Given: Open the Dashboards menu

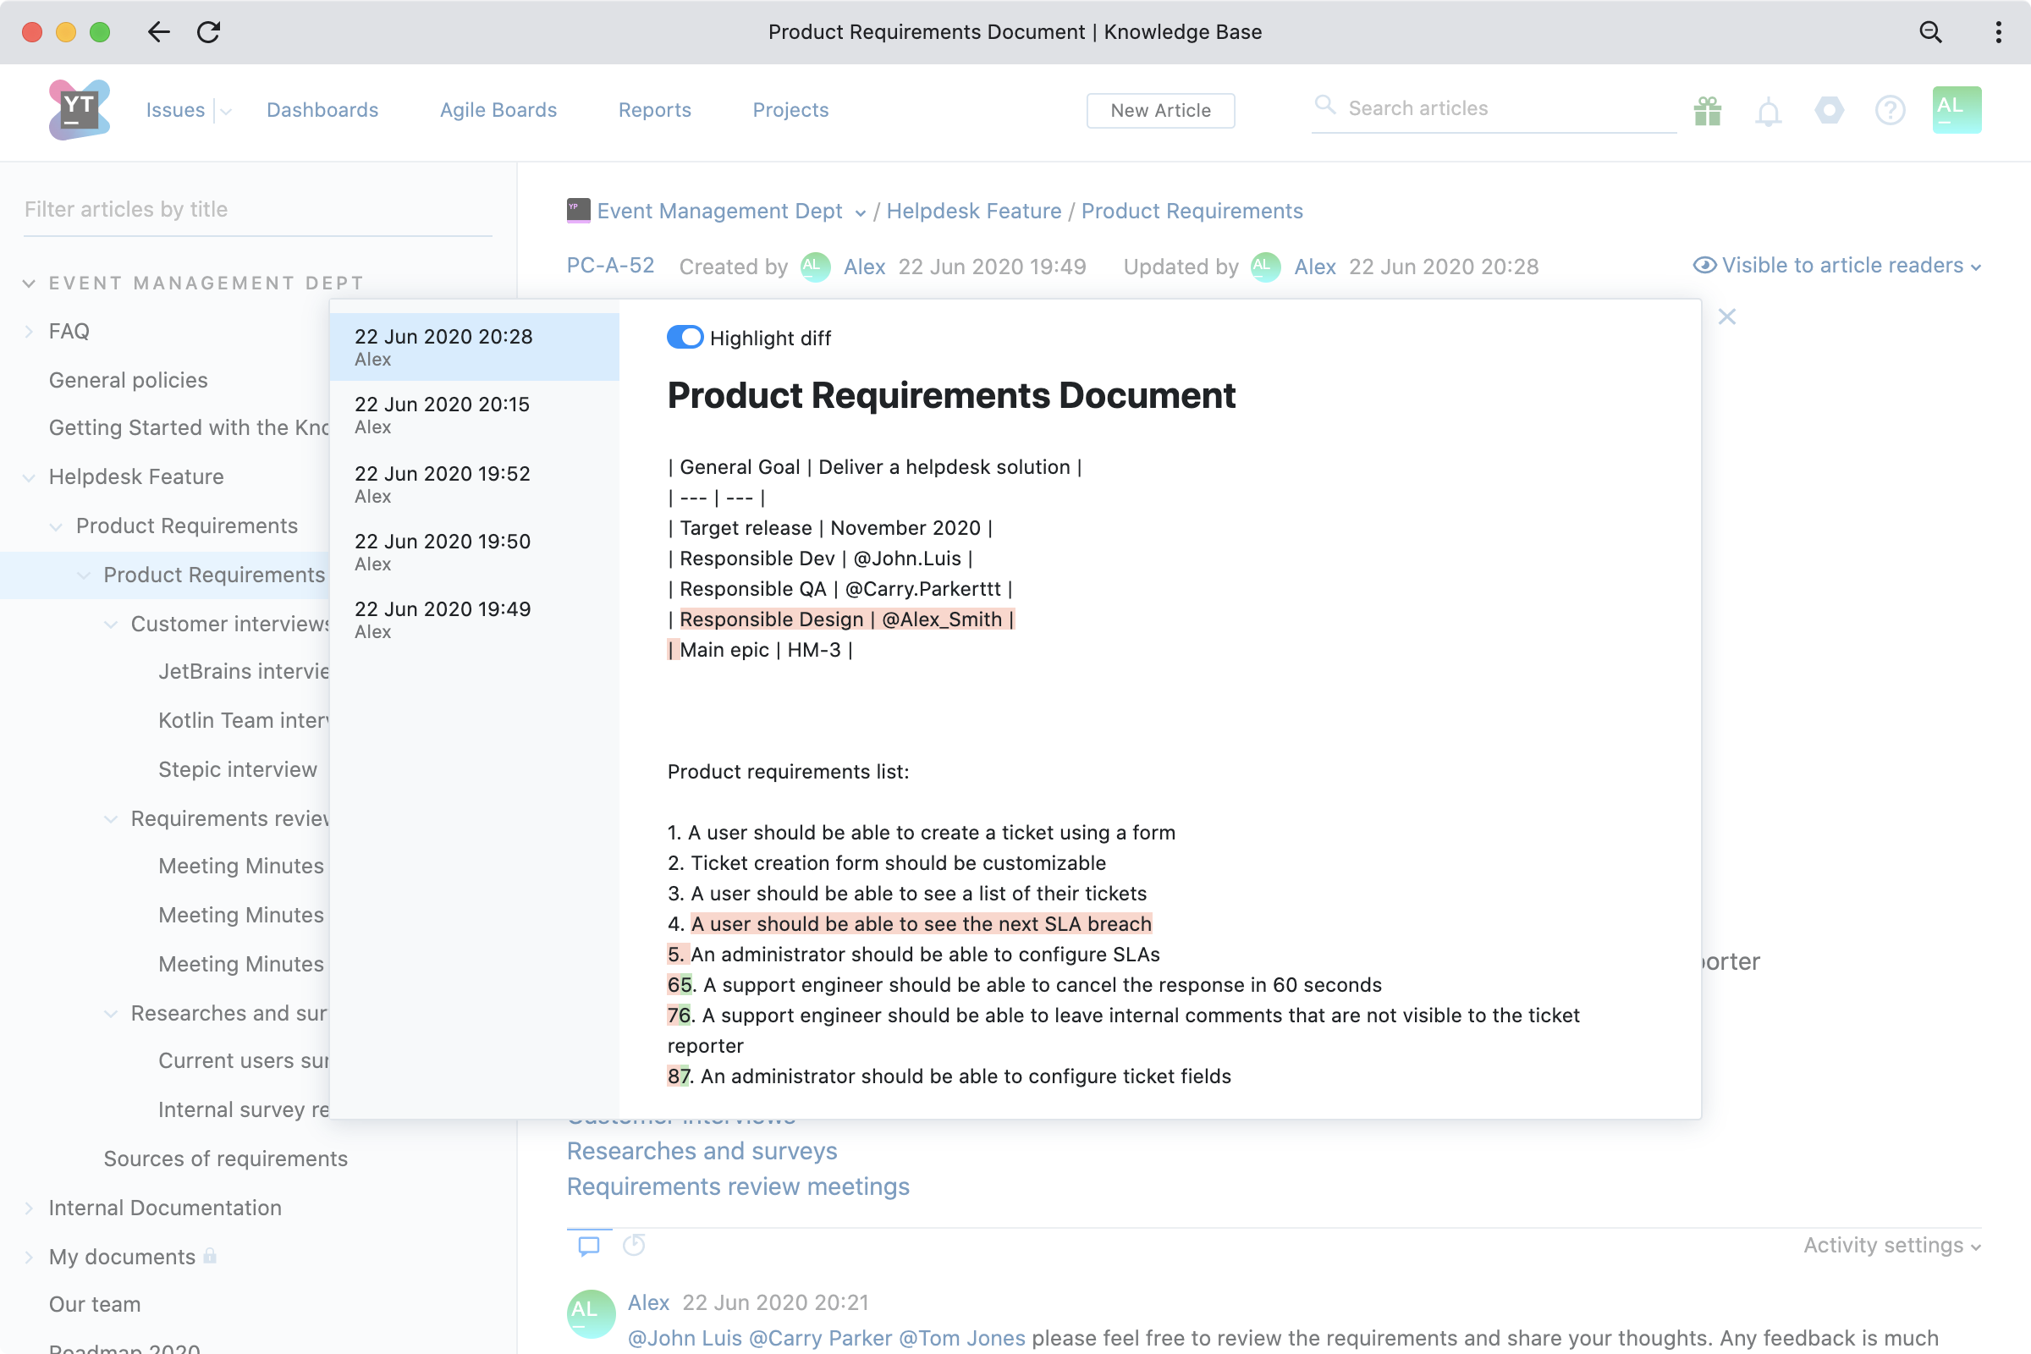Looking at the screenshot, I should (x=322, y=110).
